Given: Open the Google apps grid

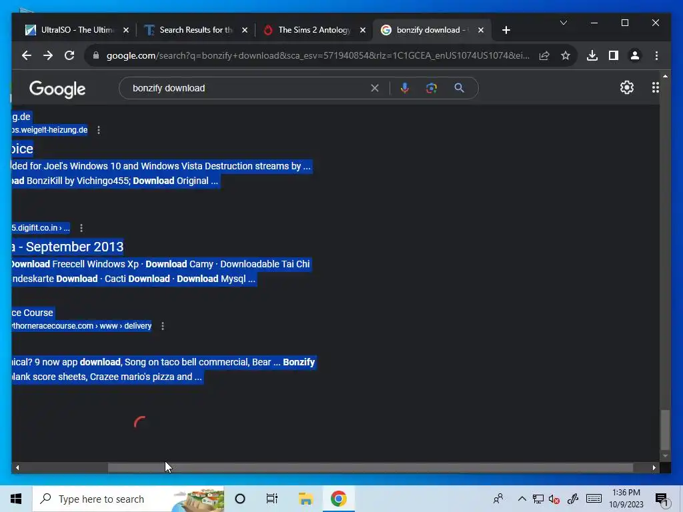Looking at the screenshot, I should click(655, 87).
